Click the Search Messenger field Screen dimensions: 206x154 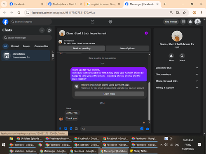pyautogui.click(x=27, y=38)
